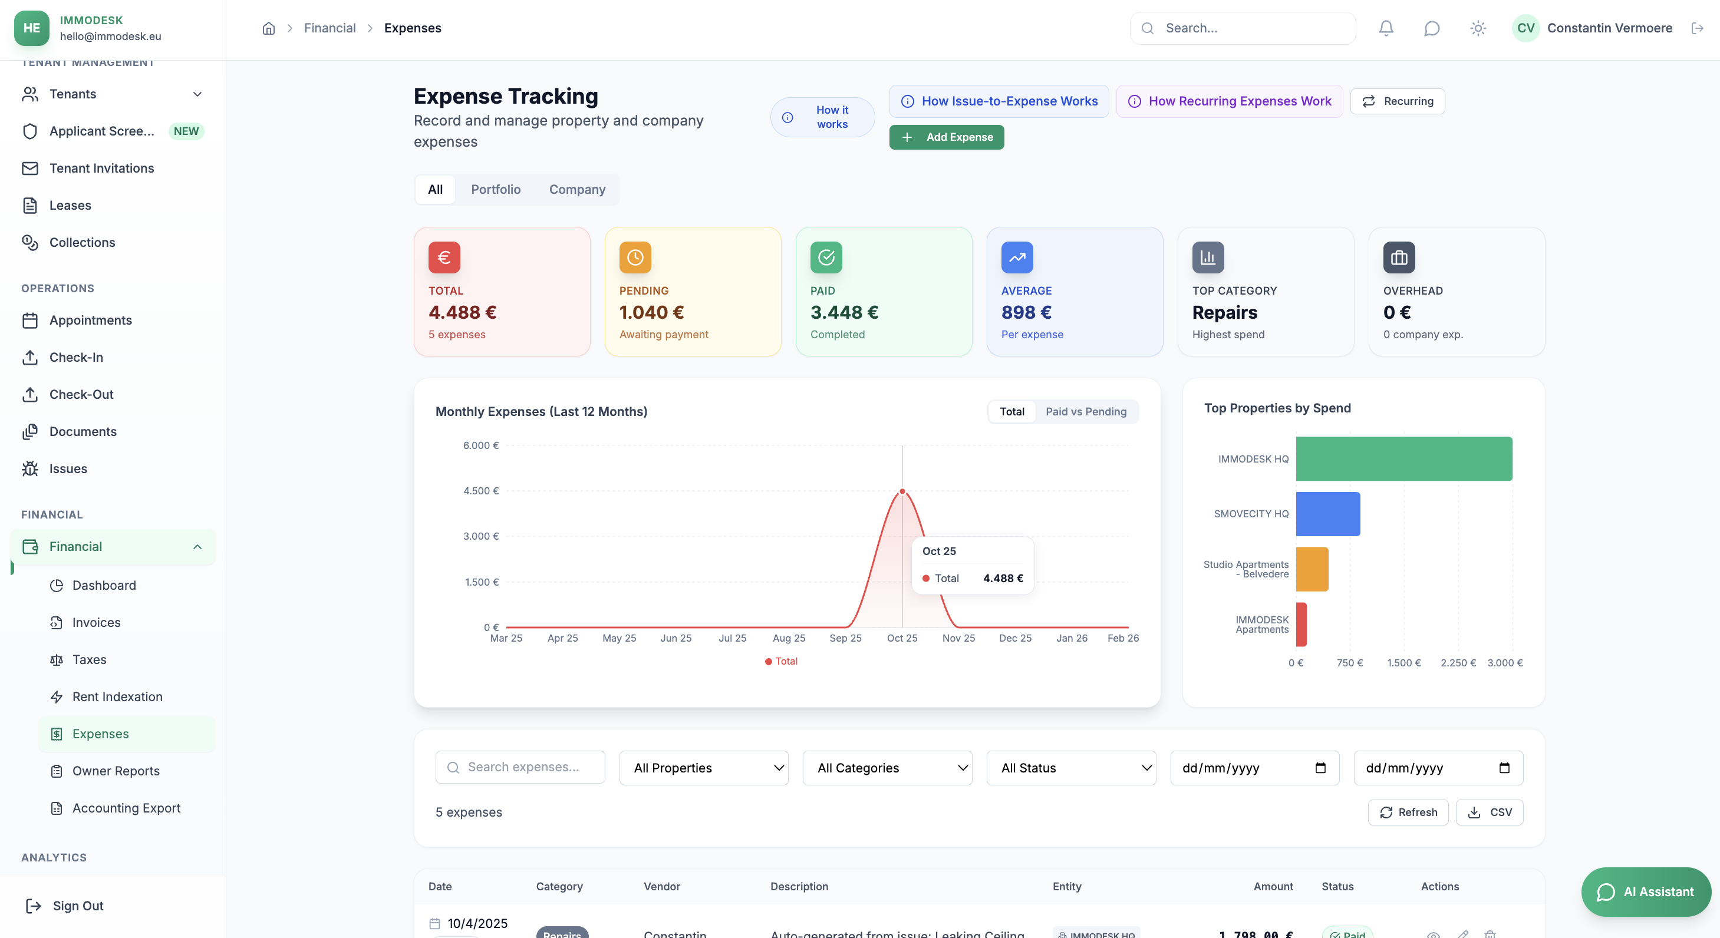Select the Total chart toggle
Screen dimensions: 1720x938
[x=1011, y=411]
